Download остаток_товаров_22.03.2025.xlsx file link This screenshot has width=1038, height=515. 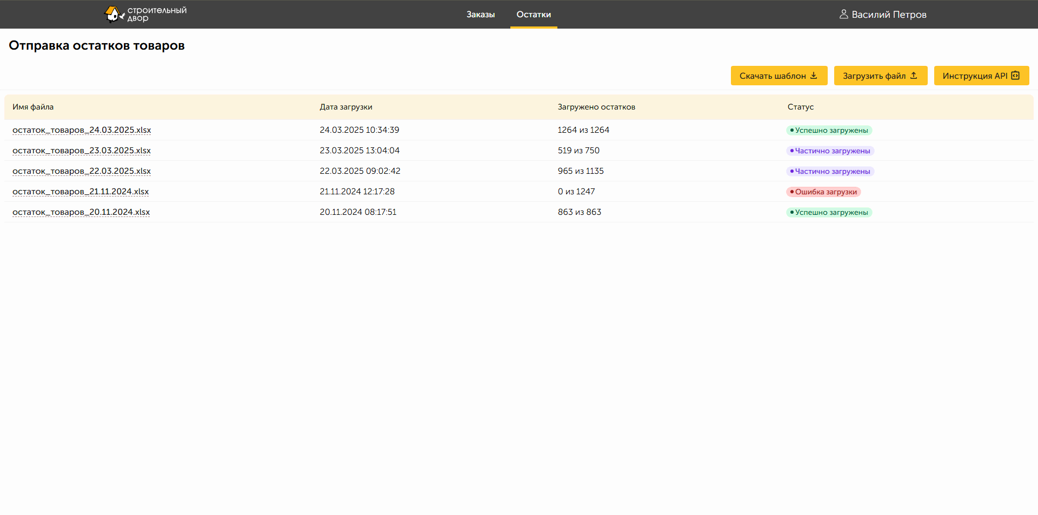tap(82, 171)
